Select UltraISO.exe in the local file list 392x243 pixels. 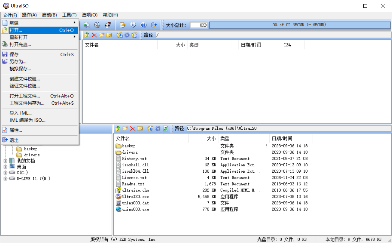[135, 197]
